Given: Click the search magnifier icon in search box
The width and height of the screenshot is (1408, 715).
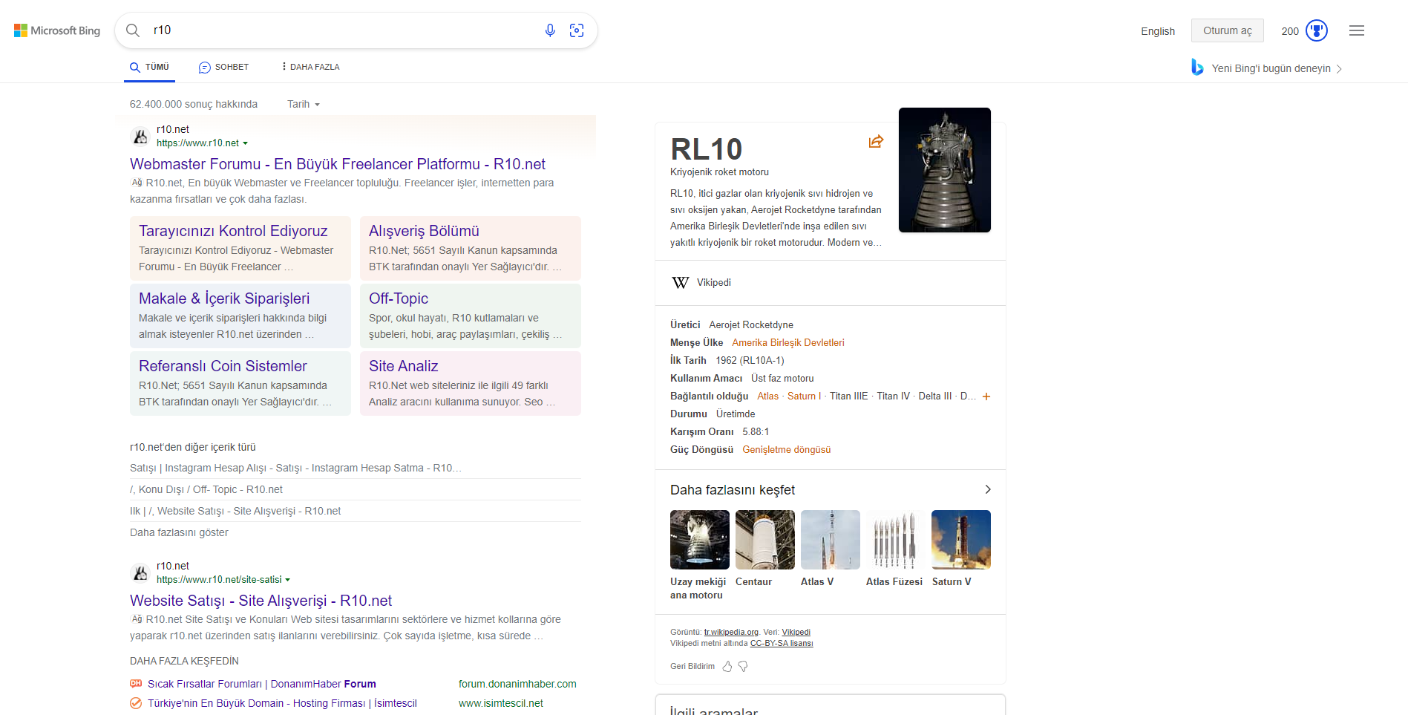Looking at the screenshot, I should [x=133, y=30].
